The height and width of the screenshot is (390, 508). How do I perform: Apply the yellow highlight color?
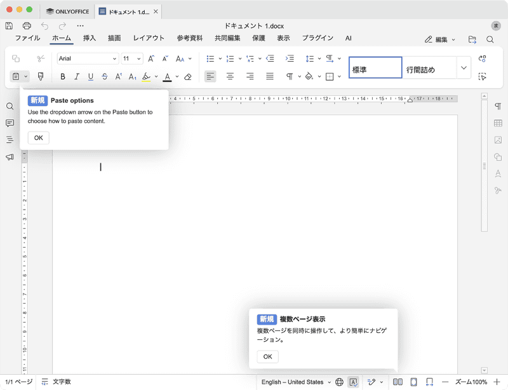click(147, 76)
